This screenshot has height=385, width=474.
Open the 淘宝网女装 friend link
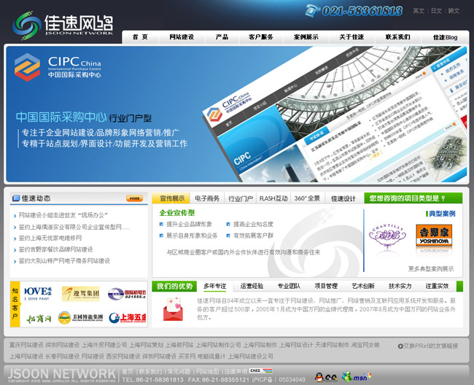pos(365,345)
